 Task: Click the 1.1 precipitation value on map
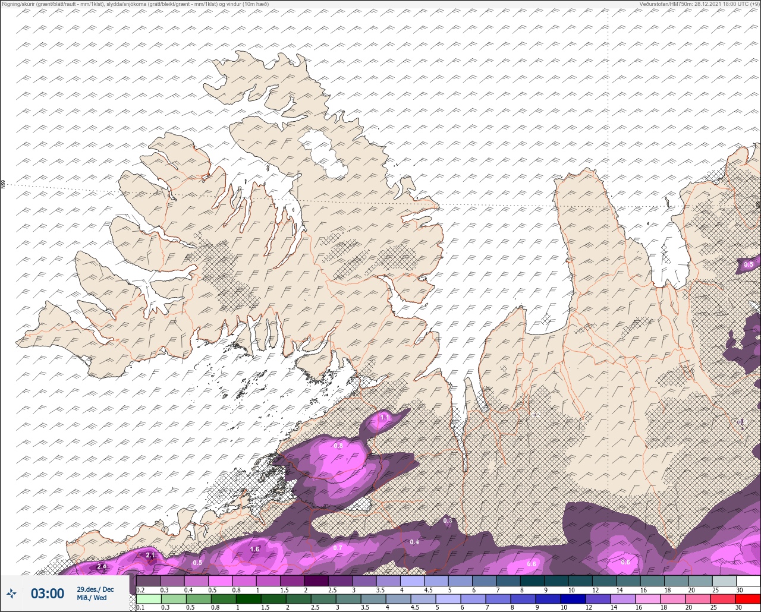tap(384, 418)
